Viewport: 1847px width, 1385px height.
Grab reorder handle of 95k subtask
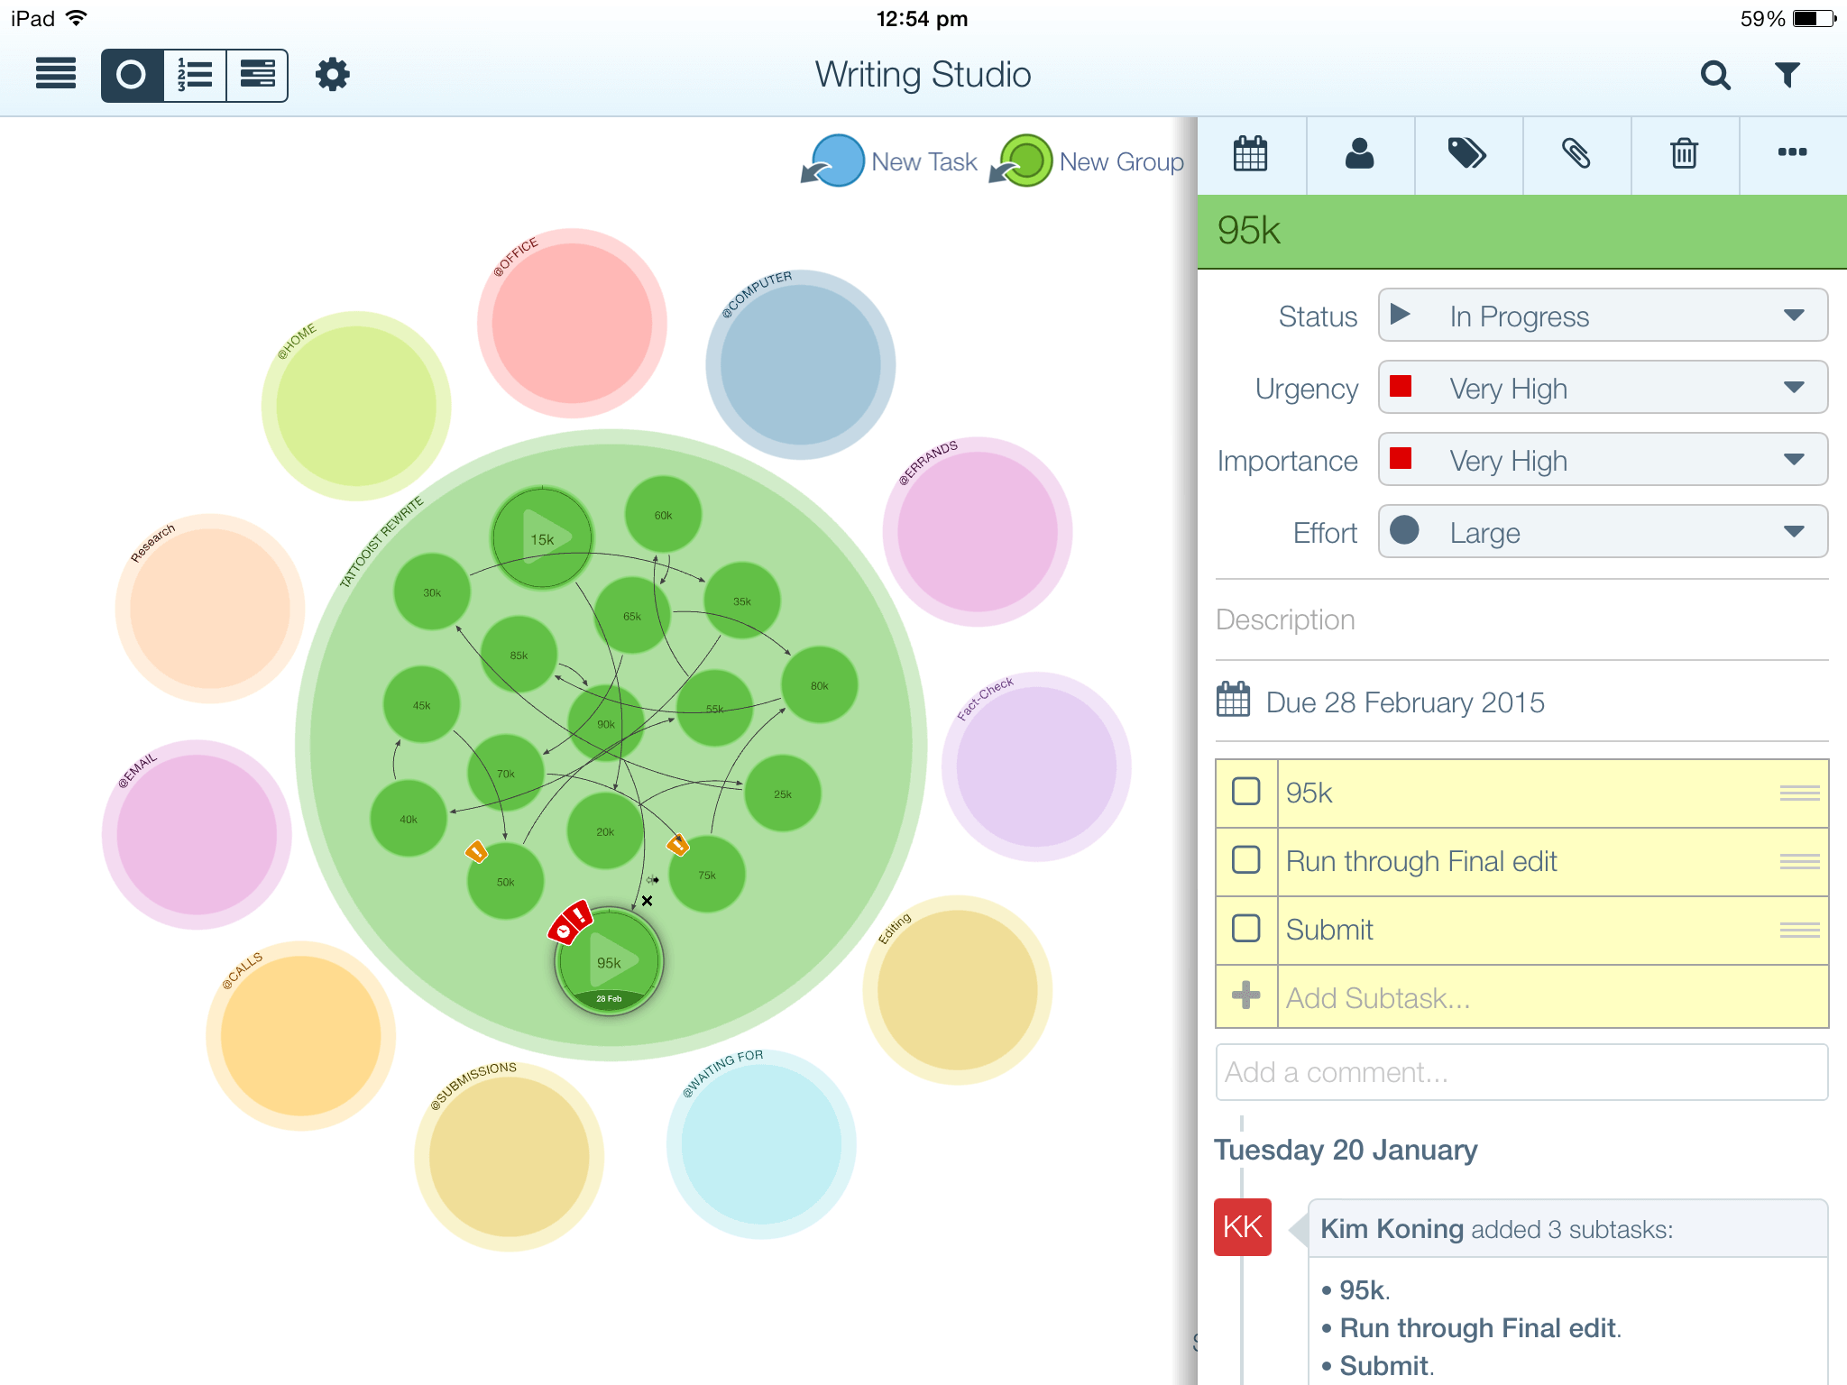pos(1799,793)
